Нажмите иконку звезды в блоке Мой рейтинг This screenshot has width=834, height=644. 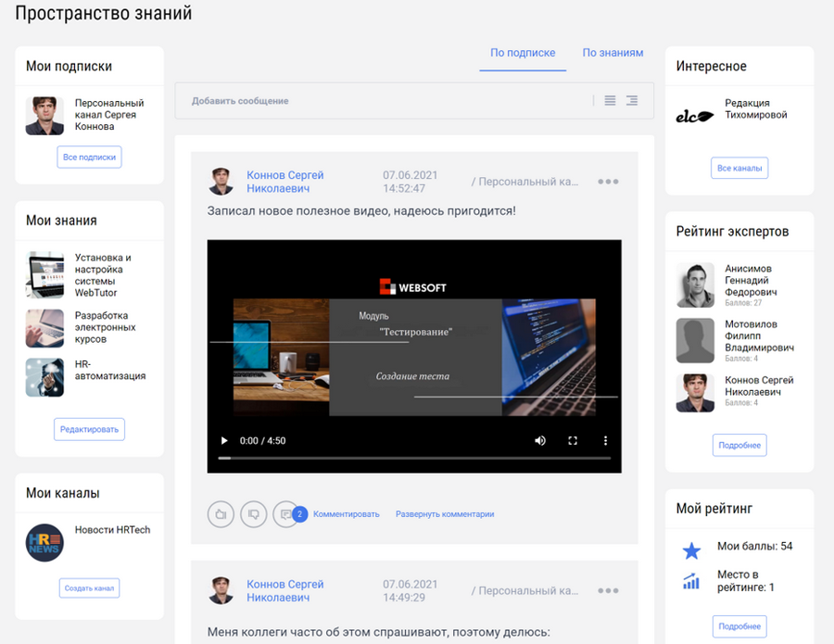(690, 550)
